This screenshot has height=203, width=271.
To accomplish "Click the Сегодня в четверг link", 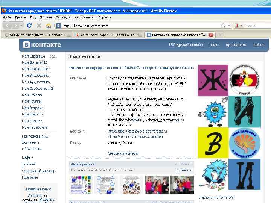I will point(123,153).
